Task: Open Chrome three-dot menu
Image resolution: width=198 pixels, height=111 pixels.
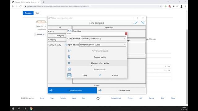Action: tap(185, 6)
